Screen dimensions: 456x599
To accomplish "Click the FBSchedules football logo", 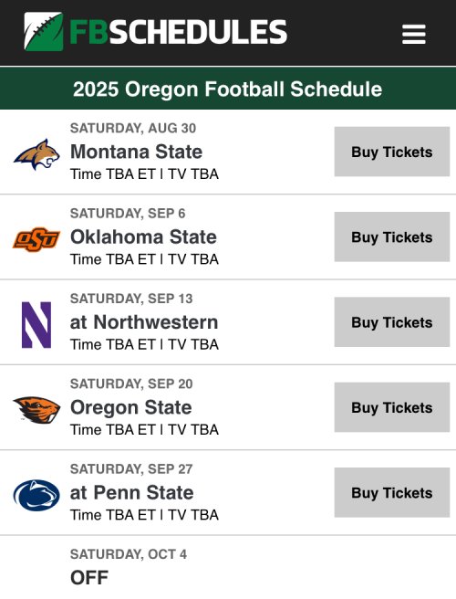I will (44, 32).
